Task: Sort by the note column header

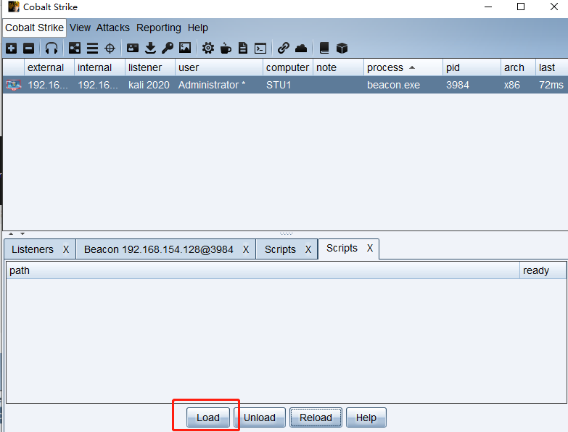Action: coord(338,67)
